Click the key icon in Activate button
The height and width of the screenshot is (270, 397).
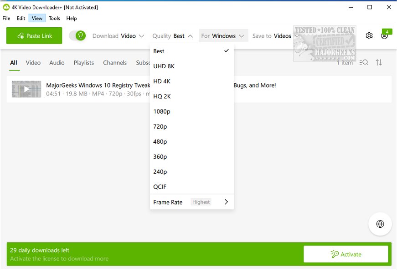point(335,254)
